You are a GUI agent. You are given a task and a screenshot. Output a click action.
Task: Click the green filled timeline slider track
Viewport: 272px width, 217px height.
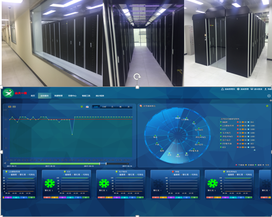click(55, 164)
